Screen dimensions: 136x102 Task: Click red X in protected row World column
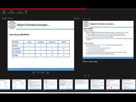point(64,48)
